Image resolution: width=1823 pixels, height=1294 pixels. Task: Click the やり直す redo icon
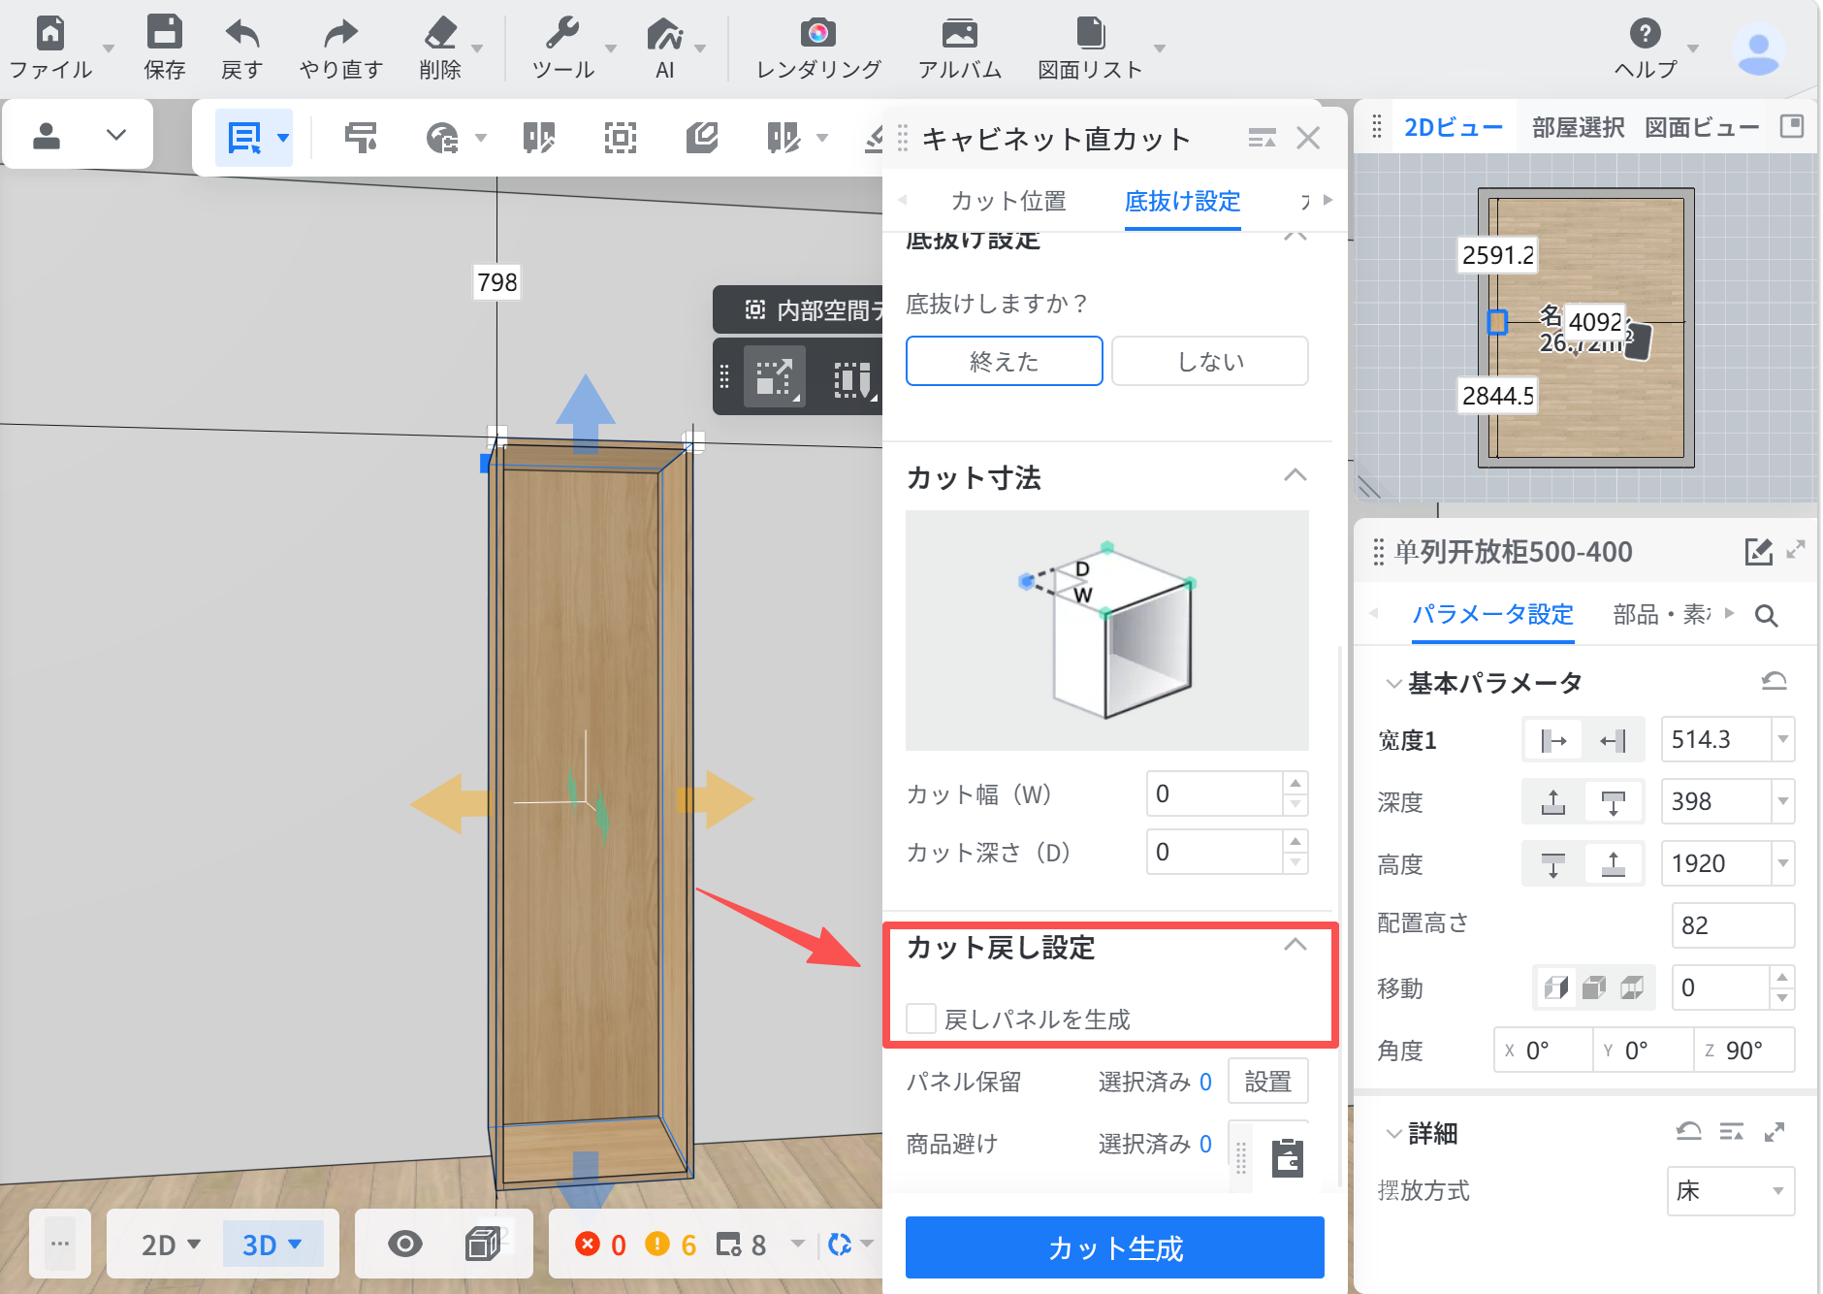pyautogui.click(x=340, y=34)
